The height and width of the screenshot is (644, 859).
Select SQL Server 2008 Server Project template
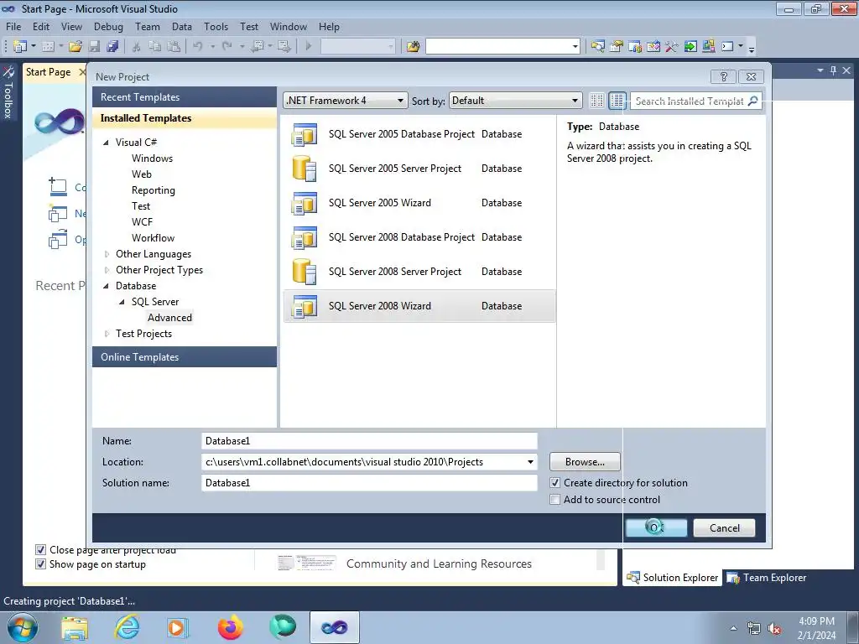tap(419, 272)
